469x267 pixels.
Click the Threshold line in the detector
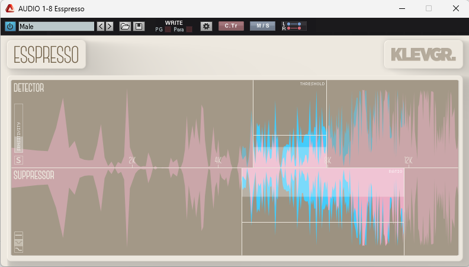coord(290,136)
